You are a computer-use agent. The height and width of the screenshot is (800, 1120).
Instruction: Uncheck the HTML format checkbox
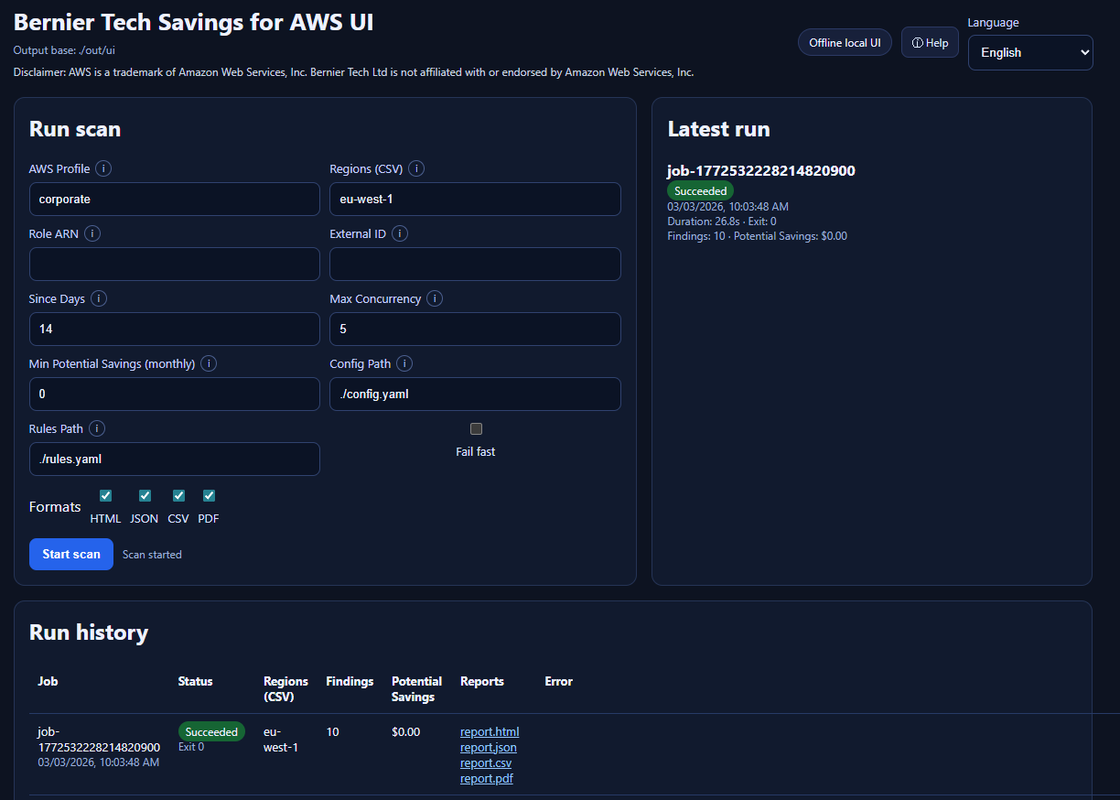[105, 496]
